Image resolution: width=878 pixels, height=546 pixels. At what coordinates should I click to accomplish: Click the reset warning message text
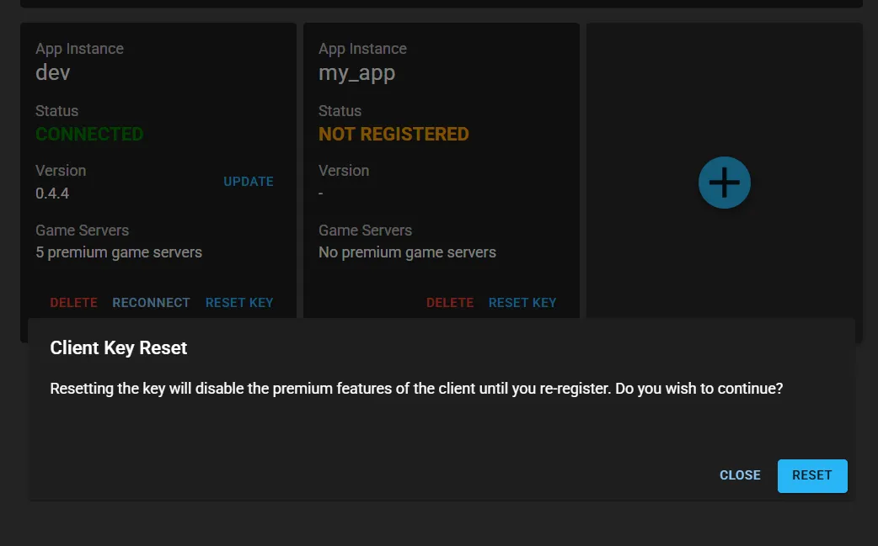pyautogui.click(x=416, y=389)
